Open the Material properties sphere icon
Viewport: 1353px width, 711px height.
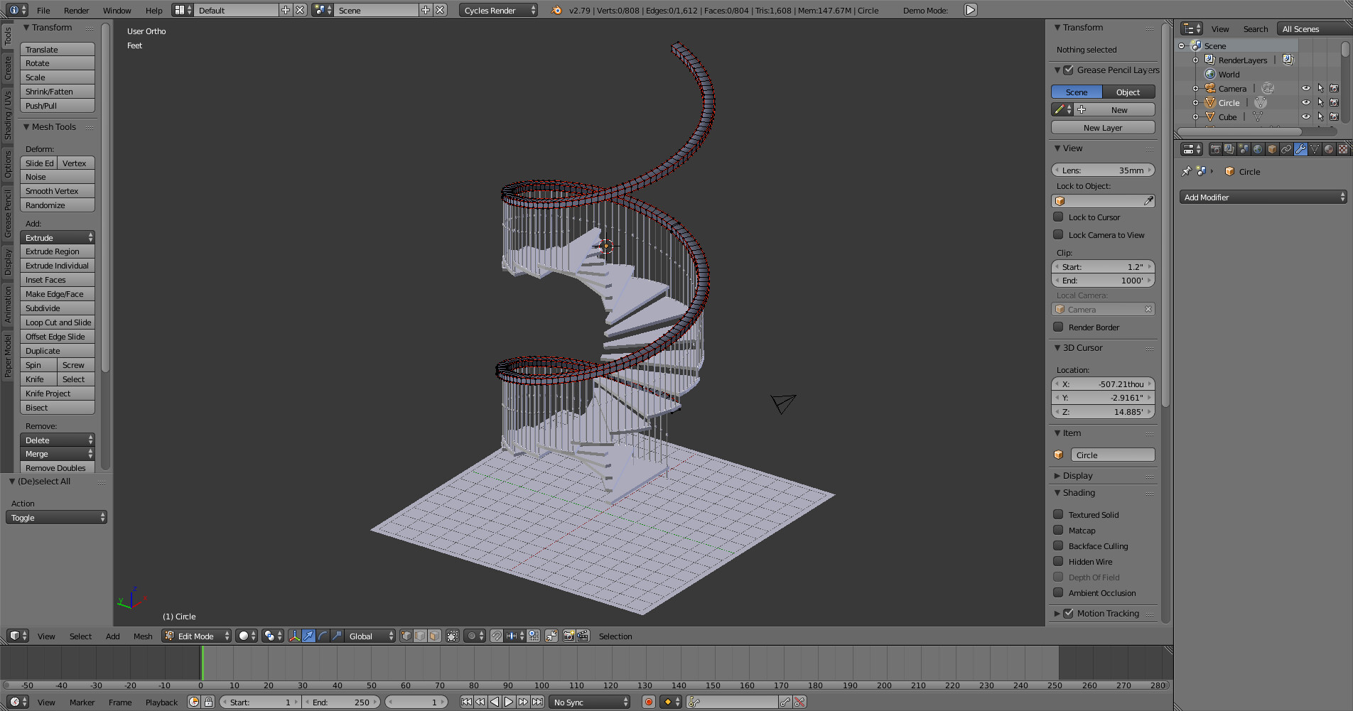(1330, 149)
